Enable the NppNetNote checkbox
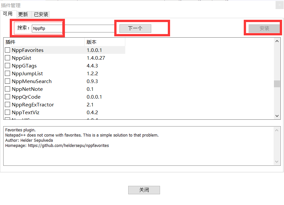This screenshot has width=284, height=205. pos(7,89)
